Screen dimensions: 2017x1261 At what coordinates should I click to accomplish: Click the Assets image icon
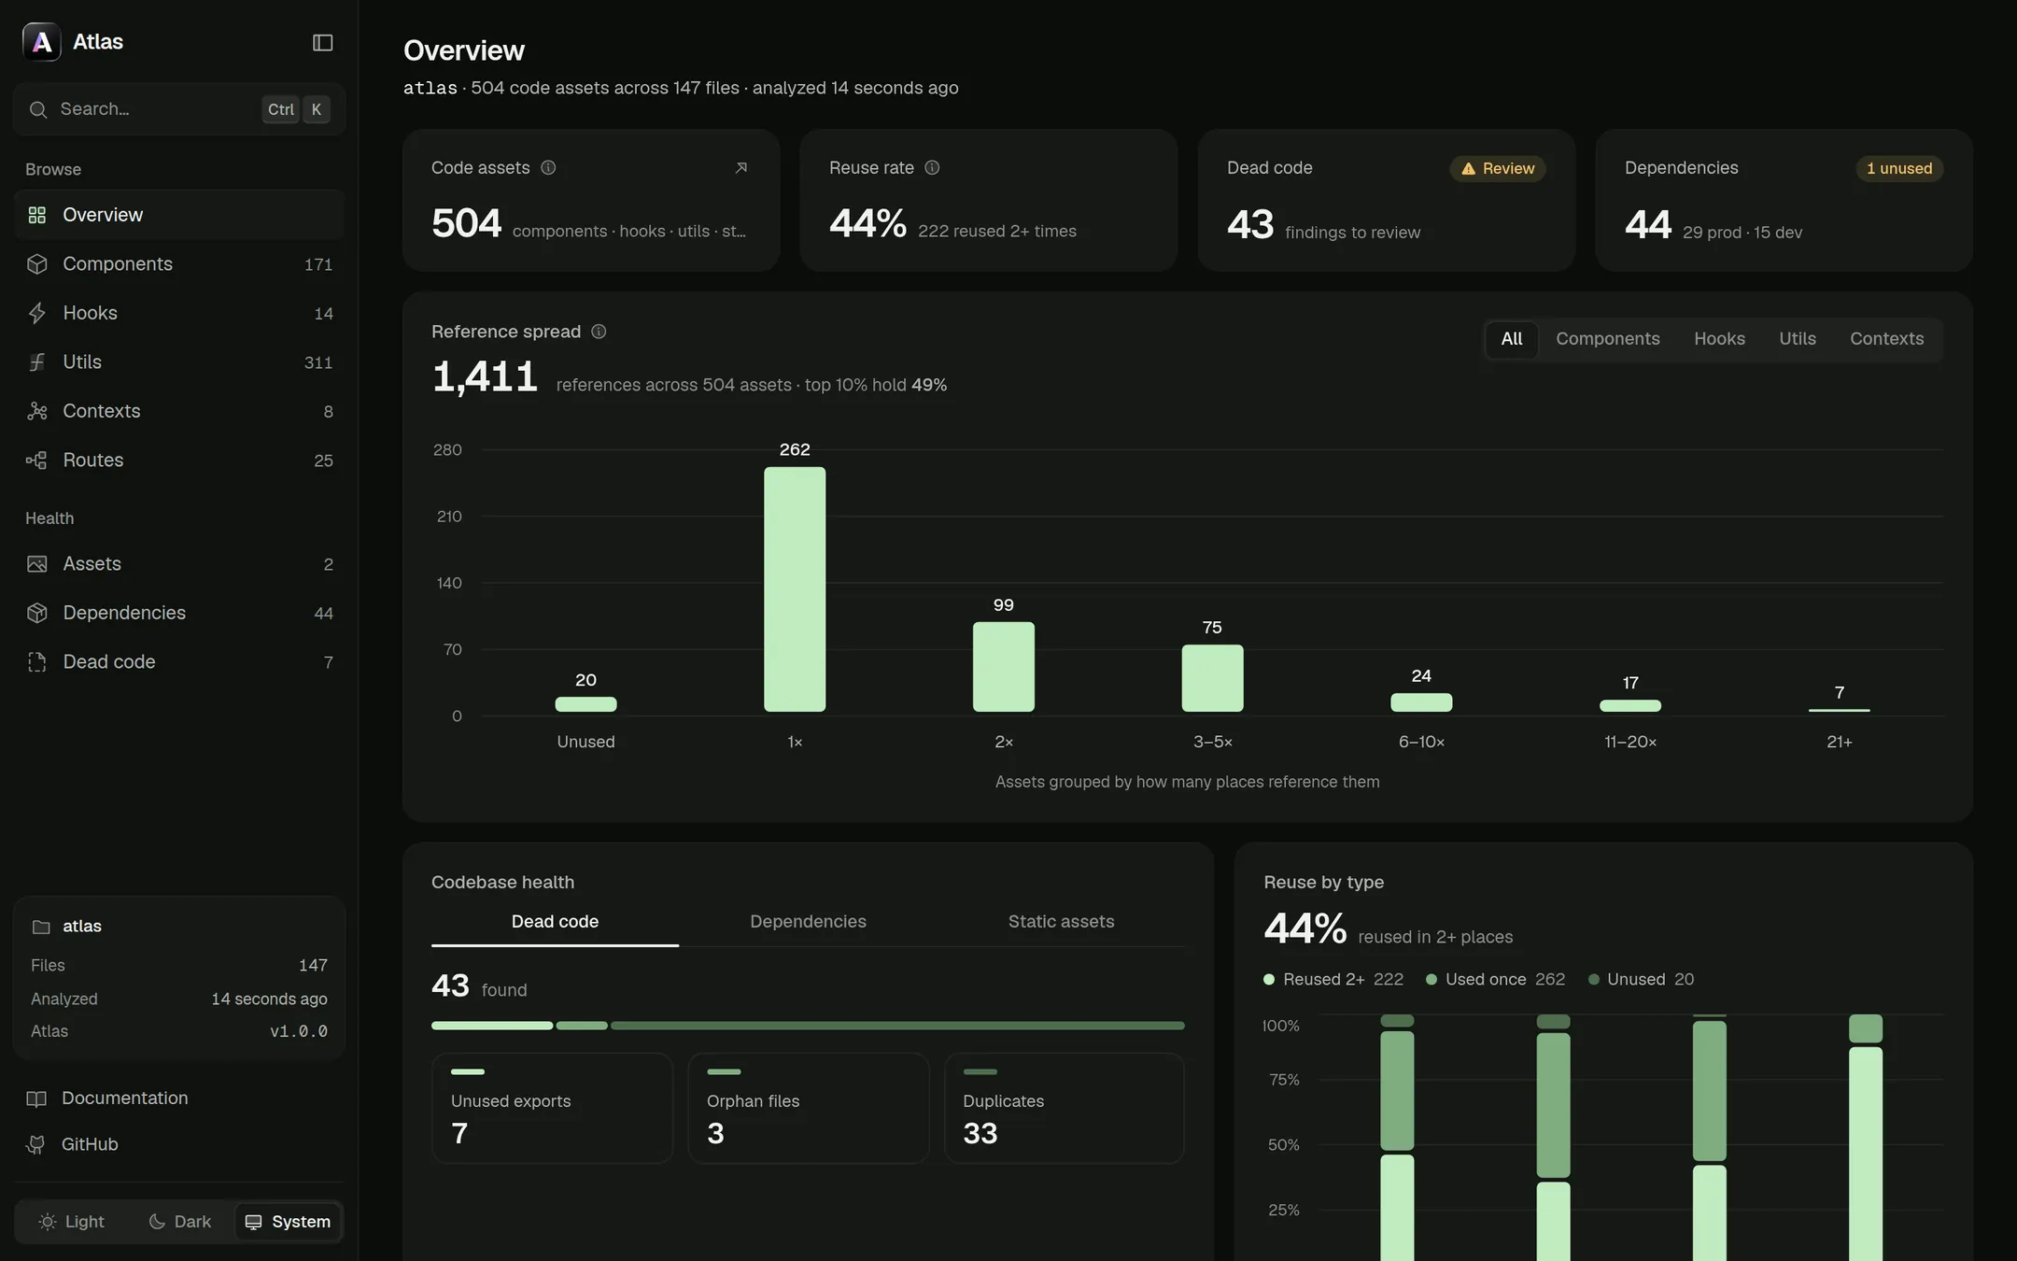point(37,564)
